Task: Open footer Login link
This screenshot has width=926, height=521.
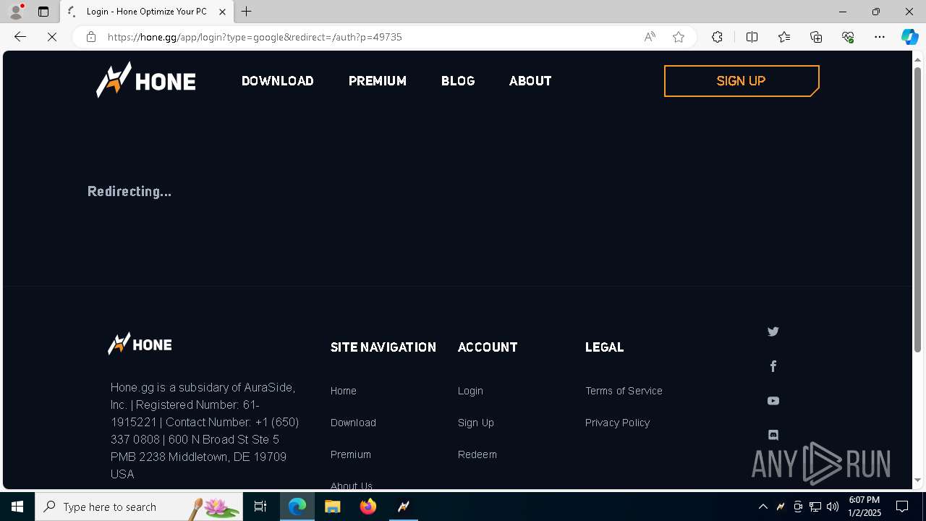Action: point(470,391)
